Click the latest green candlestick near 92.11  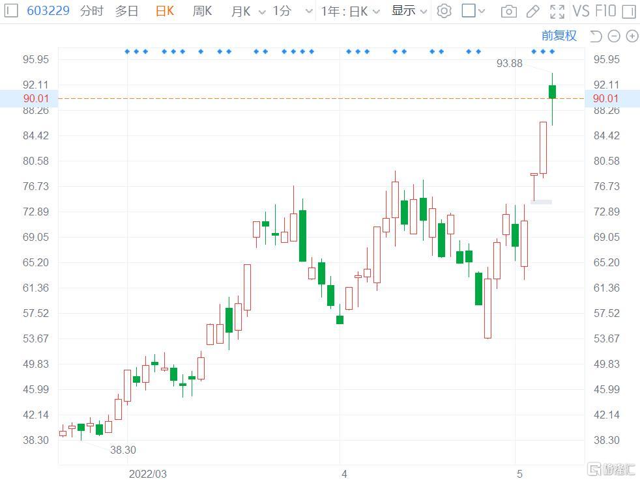pos(552,92)
